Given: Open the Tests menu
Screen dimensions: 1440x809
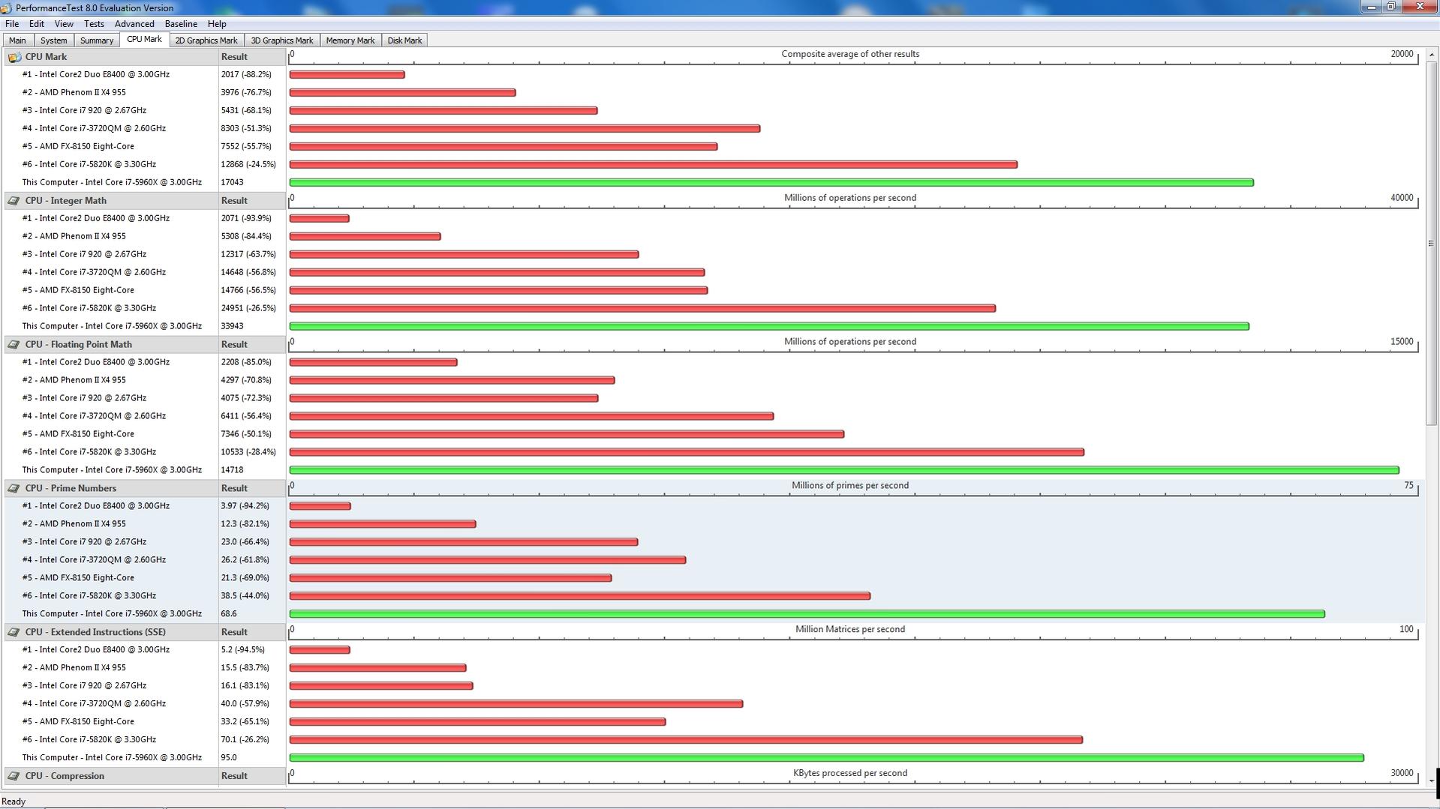Looking at the screenshot, I should click(94, 24).
